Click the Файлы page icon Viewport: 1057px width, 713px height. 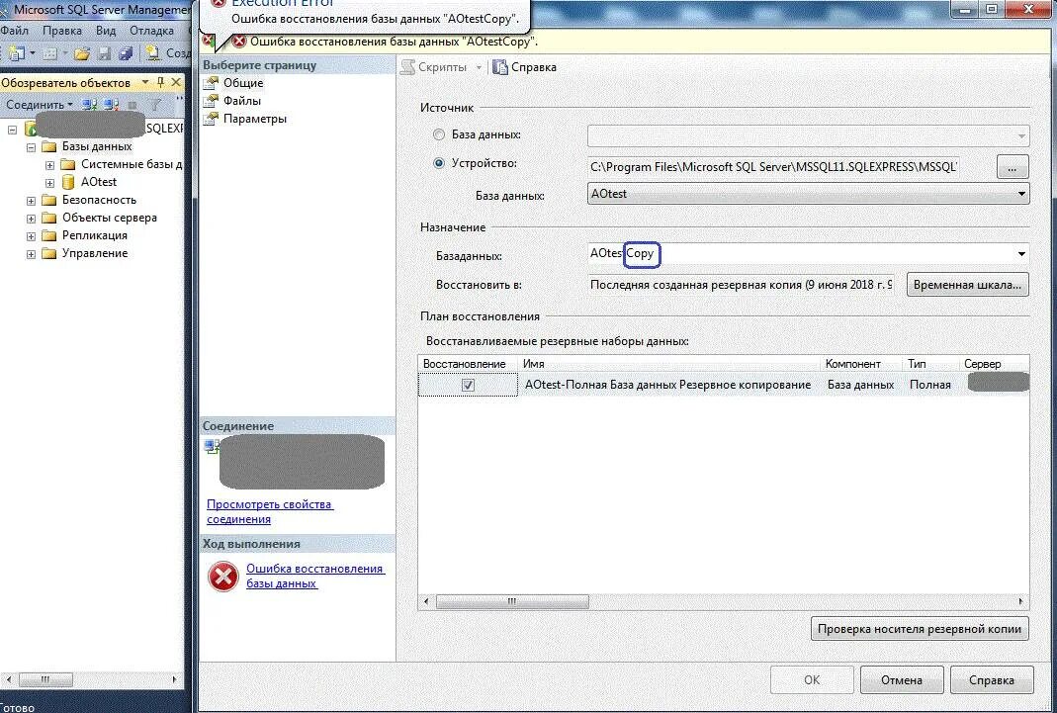click(212, 101)
